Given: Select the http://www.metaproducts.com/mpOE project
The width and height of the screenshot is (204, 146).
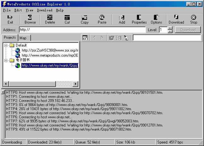Looking at the screenshot, I should click(50, 55).
